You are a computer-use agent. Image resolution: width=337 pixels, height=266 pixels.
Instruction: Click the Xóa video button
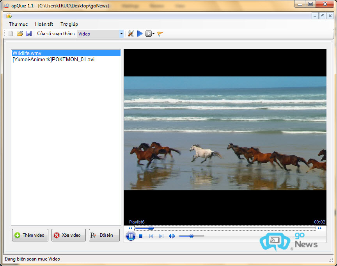tap(69, 235)
